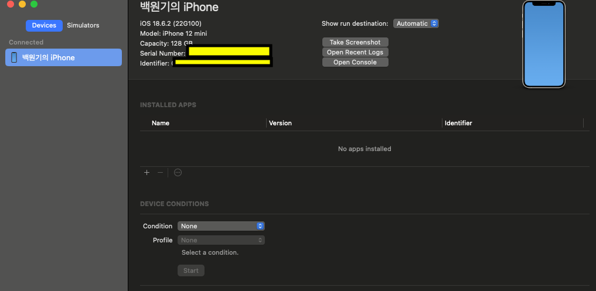The width and height of the screenshot is (596, 291).
Task: Click the No apps installed message
Action: [365, 149]
